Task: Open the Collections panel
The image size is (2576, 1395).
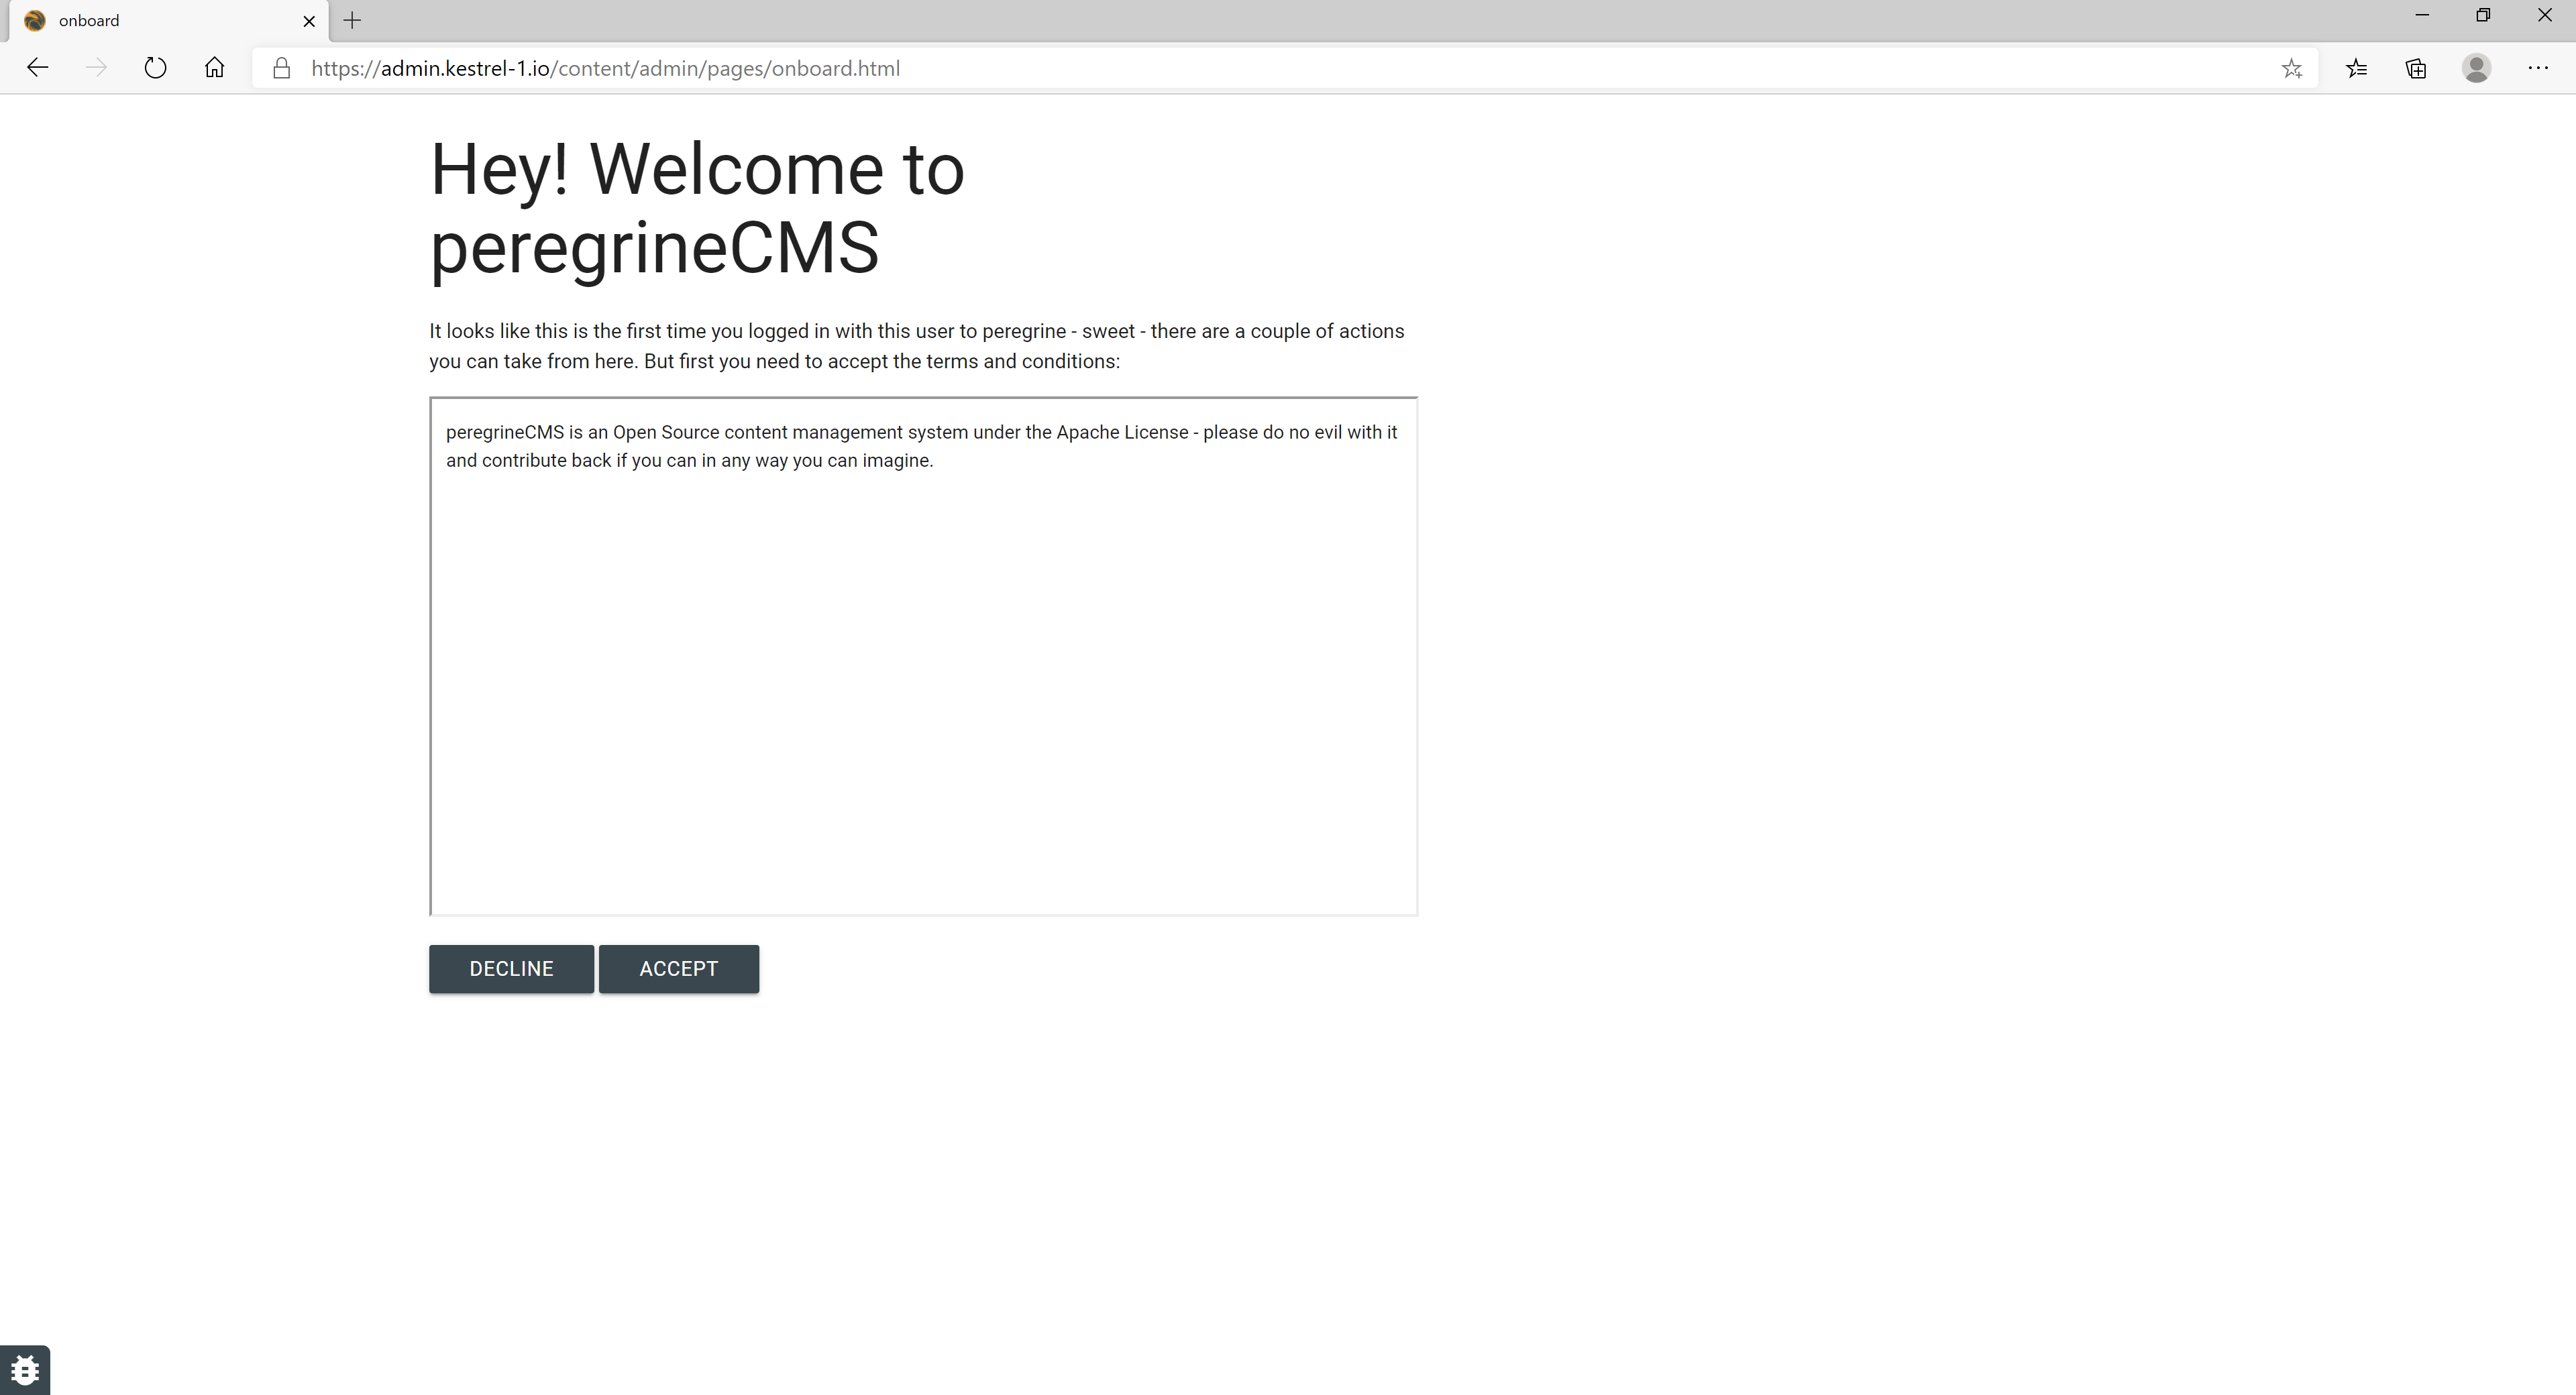Action: (x=2416, y=68)
